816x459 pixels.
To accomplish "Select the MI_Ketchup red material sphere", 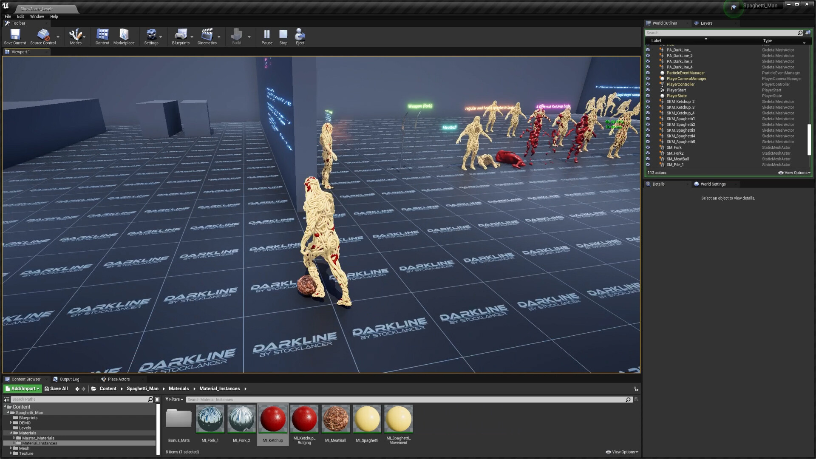I will (272, 419).
